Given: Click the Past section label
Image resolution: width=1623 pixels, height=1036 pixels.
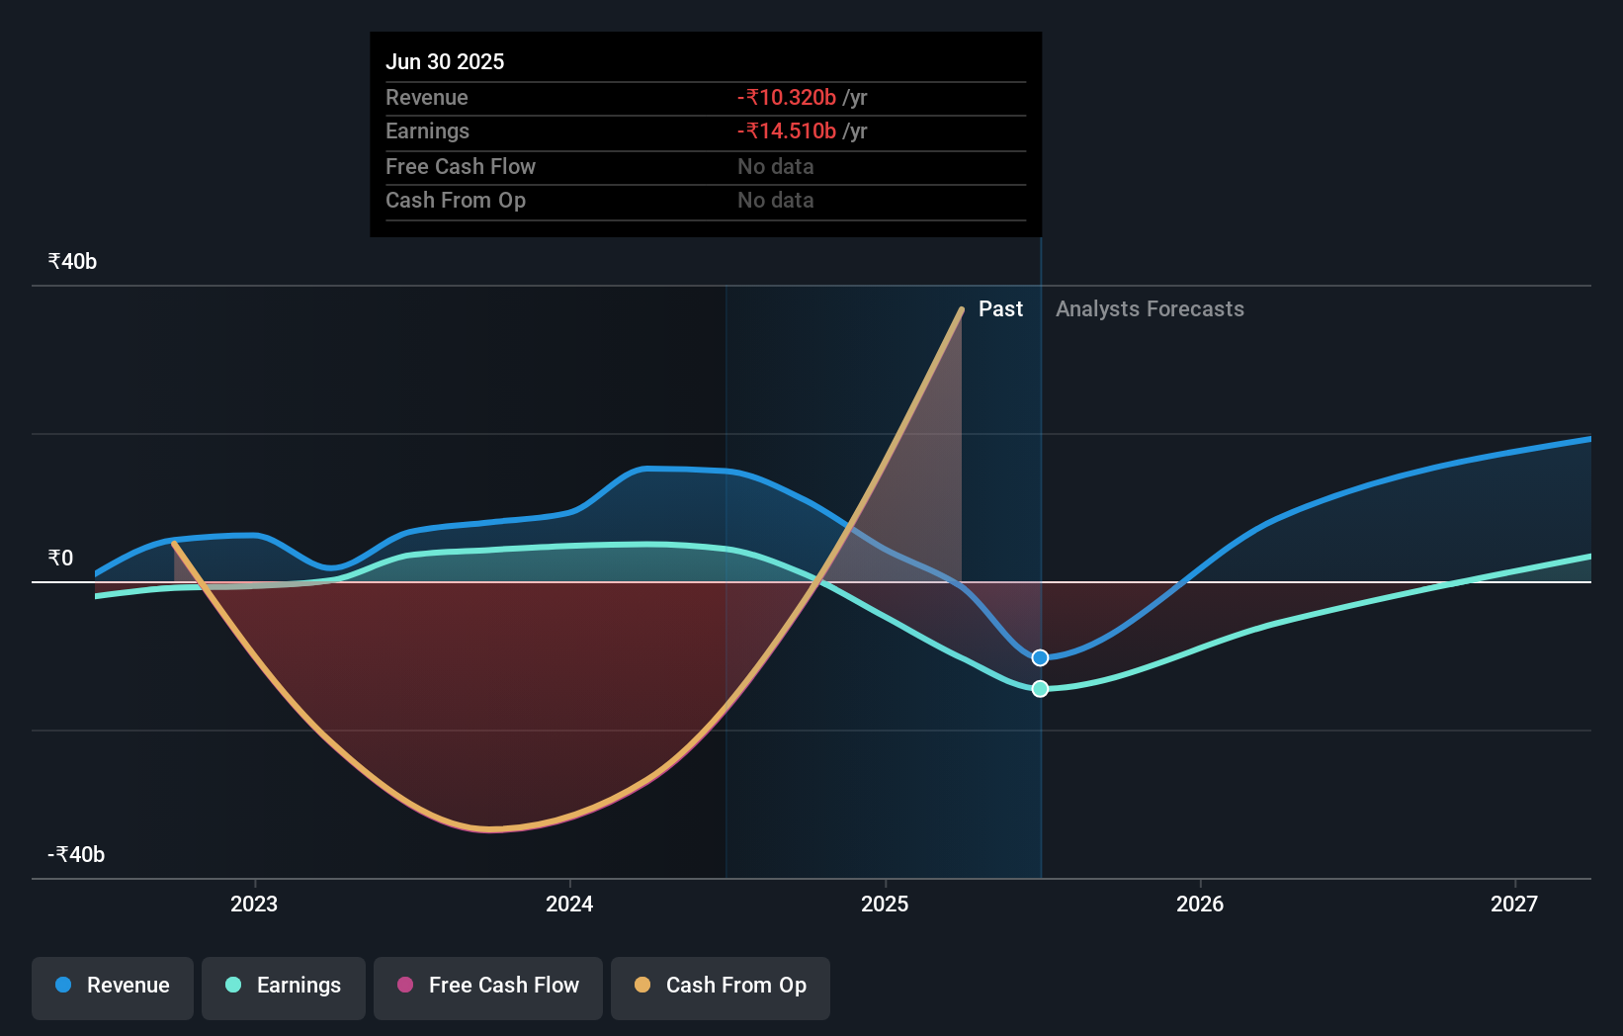Looking at the screenshot, I should 1000,309.
